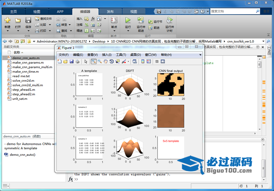
Task: Click the editor vertical scrollbar thumb
Action: [259, 65]
